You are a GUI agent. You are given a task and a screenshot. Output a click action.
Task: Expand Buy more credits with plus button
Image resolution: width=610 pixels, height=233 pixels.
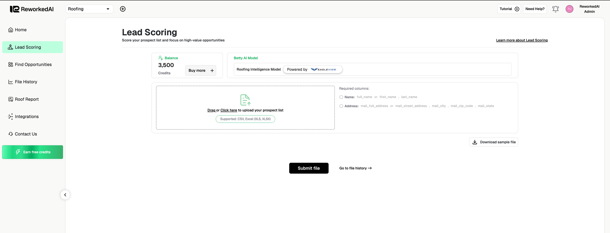212,71
